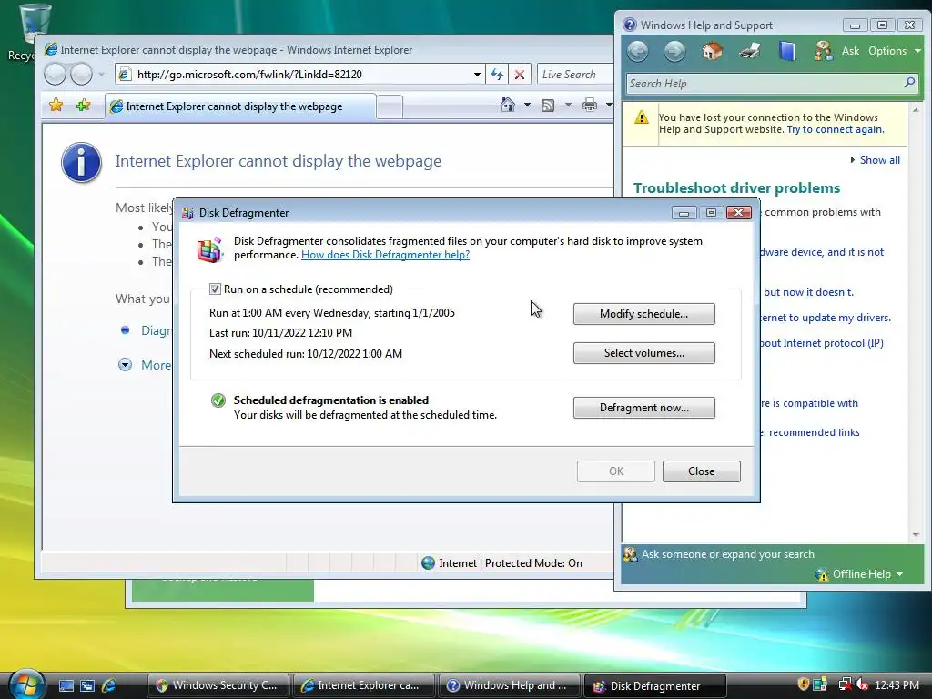
Task: Open IE Favorites Center star icon
Action: (x=56, y=106)
